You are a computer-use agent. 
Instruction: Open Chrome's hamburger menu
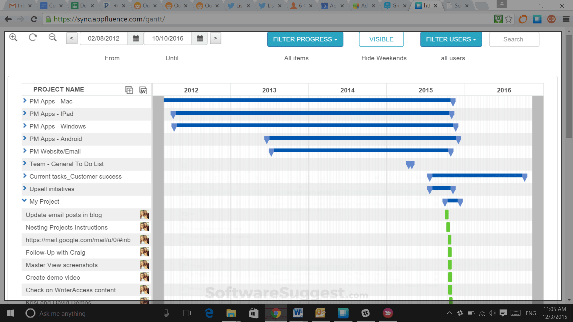[566, 19]
